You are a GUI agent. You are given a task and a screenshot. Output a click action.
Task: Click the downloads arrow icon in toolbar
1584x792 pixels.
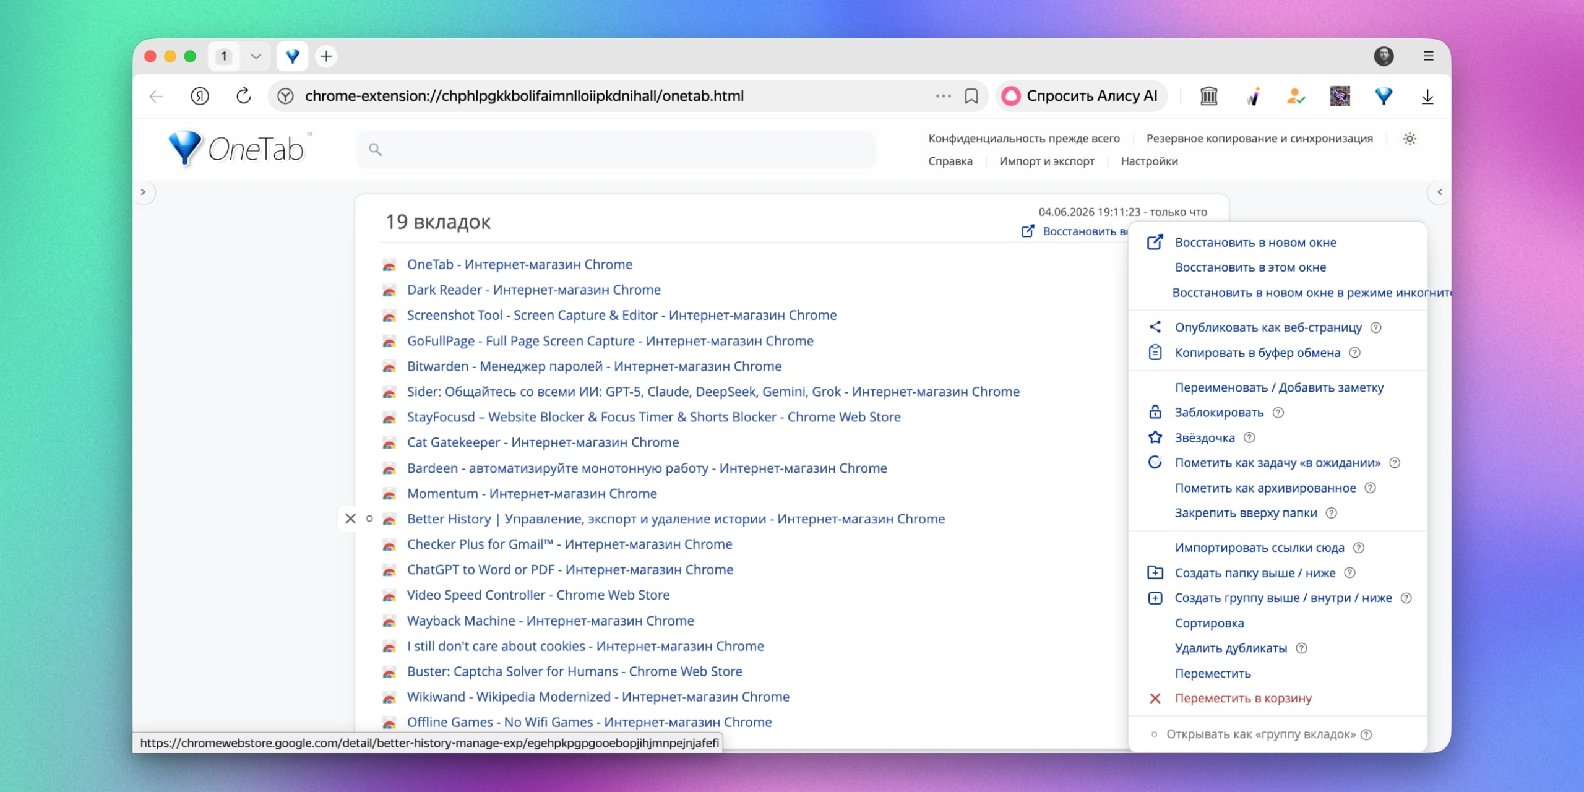point(1427,96)
